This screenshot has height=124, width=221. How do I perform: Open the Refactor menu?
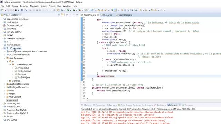[24, 6]
